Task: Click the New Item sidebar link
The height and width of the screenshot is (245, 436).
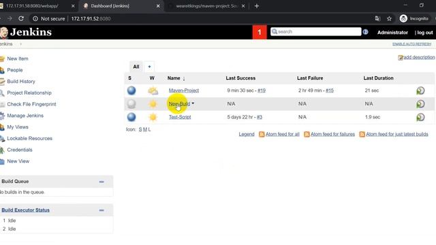Action: click(x=18, y=59)
